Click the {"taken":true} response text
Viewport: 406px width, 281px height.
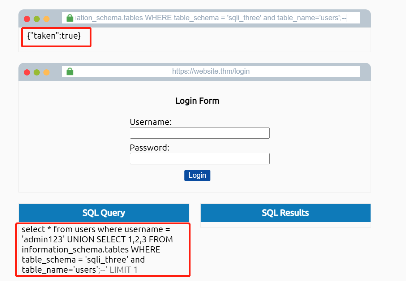54,36
